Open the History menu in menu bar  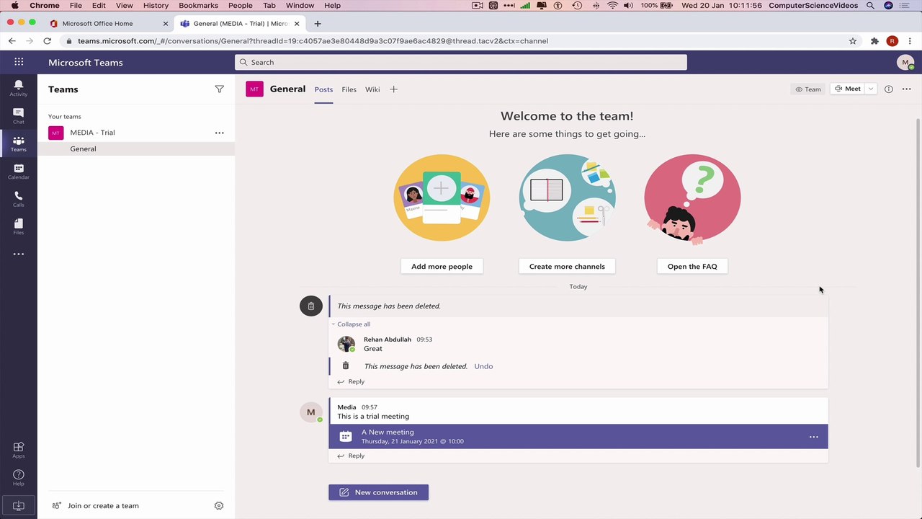tap(156, 5)
